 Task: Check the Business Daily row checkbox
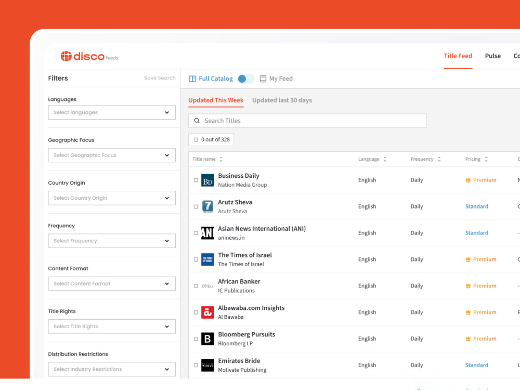click(196, 180)
